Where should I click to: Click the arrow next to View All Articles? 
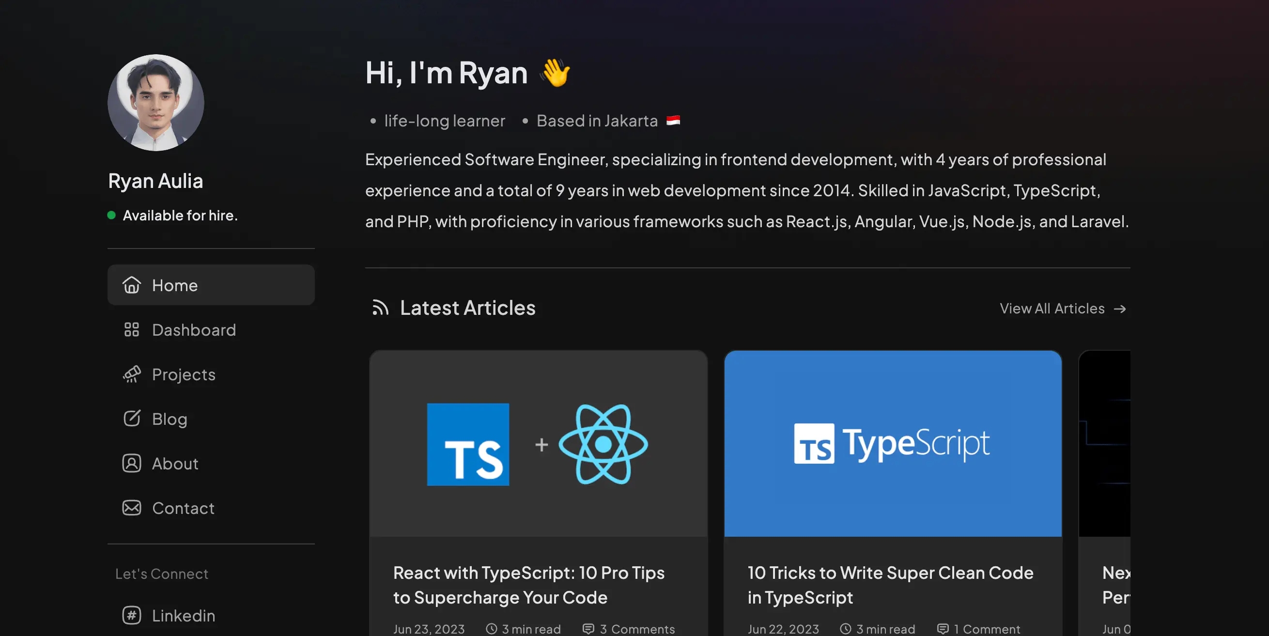[x=1120, y=309]
